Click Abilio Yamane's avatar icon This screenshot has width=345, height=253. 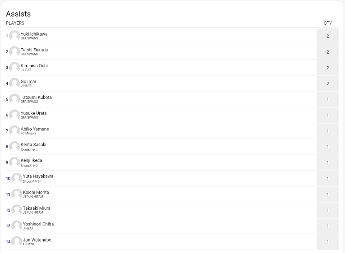coord(15,131)
